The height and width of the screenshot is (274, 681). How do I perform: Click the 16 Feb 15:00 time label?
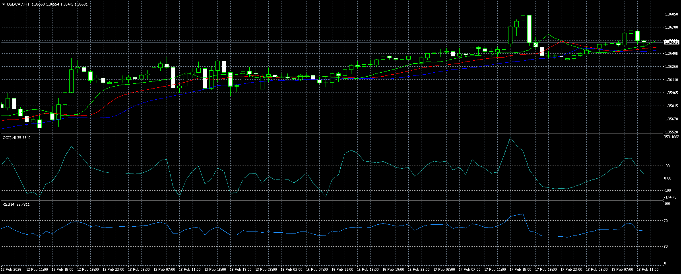(x=368, y=269)
